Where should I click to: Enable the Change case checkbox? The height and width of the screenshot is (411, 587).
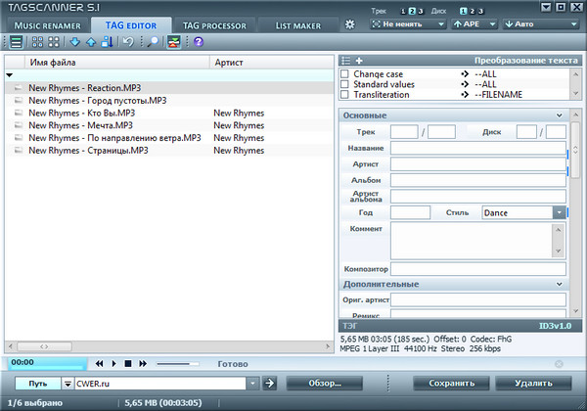(x=344, y=73)
